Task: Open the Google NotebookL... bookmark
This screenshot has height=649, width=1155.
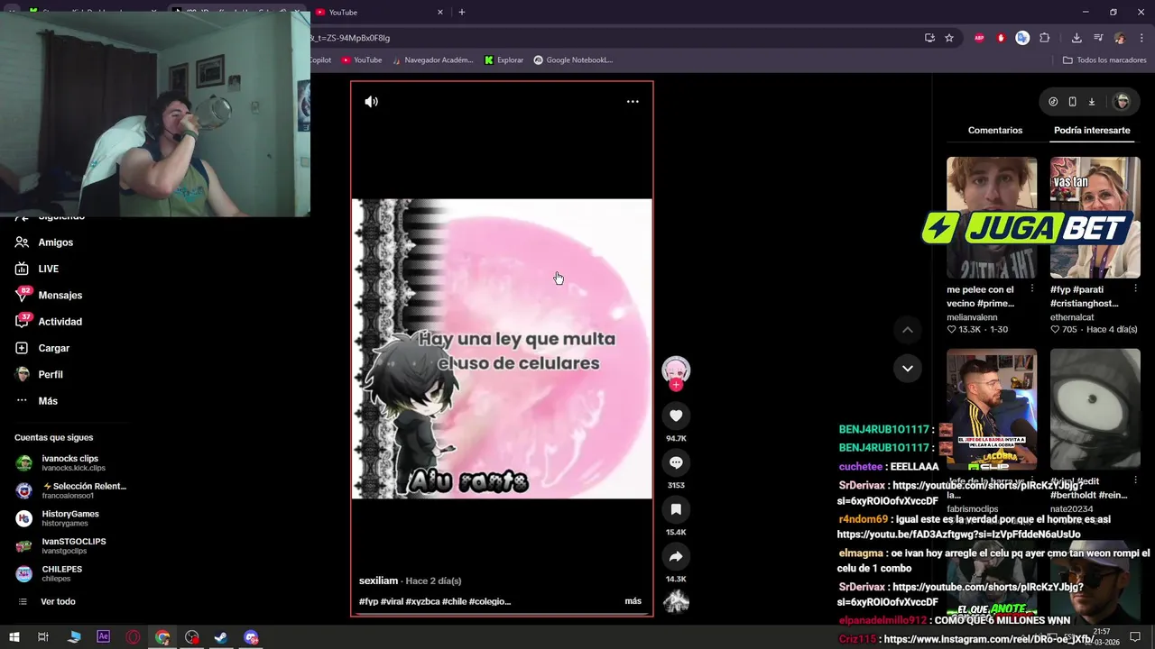Action: click(573, 60)
